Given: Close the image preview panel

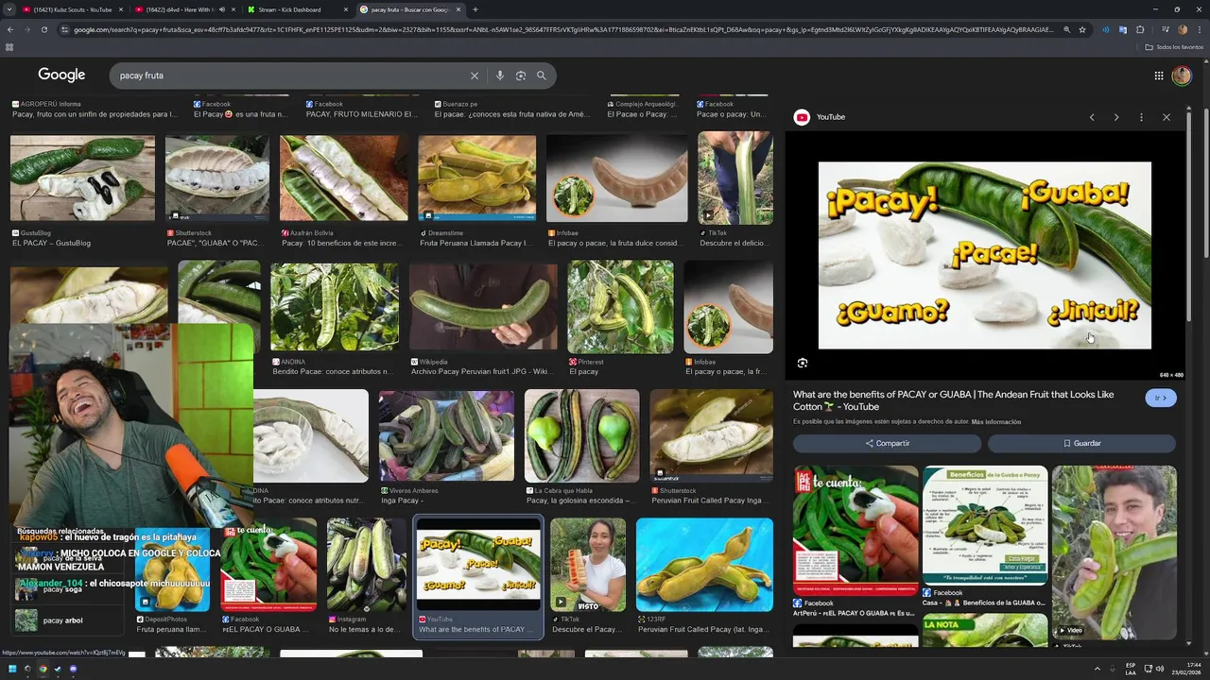Looking at the screenshot, I should tap(1167, 117).
